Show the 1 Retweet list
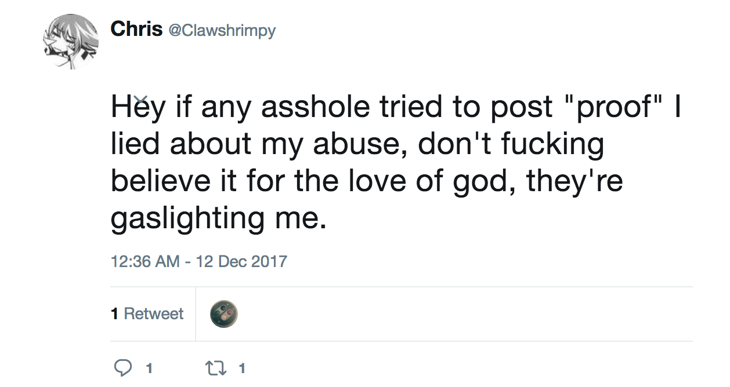Image resolution: width=730 pixels, height=387 pixels. [x=147, y=314]
